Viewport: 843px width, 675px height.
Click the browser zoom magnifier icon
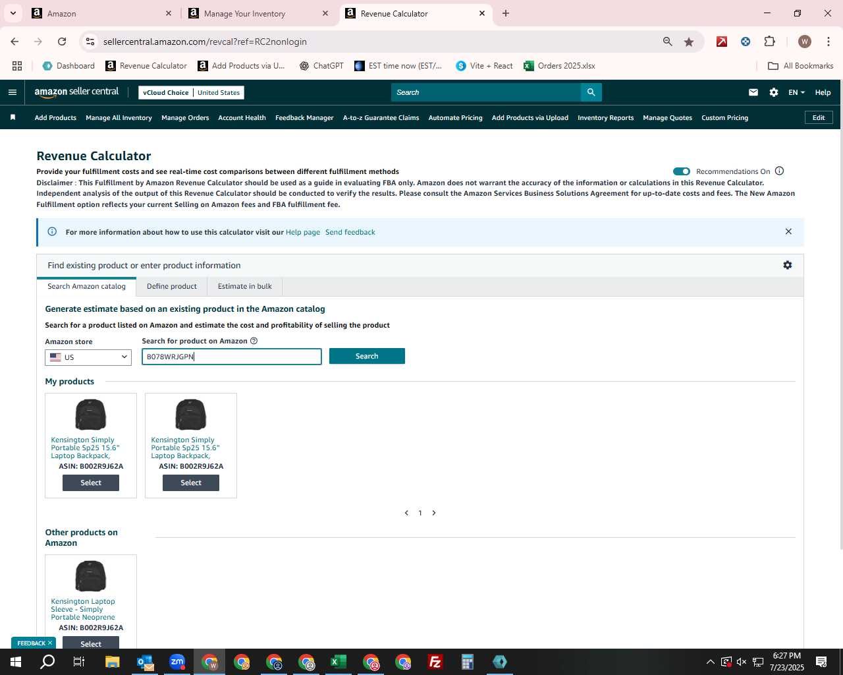click(x=668, y=42)
